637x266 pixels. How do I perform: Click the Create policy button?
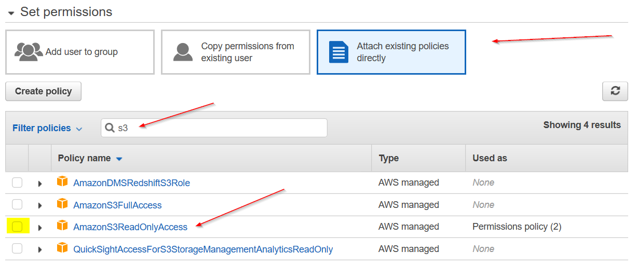pos(43,91)
